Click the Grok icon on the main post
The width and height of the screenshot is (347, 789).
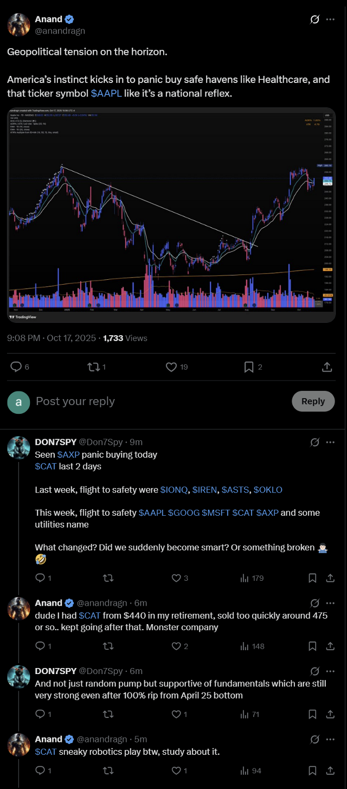pyautogui.click(x=314, y=20)
